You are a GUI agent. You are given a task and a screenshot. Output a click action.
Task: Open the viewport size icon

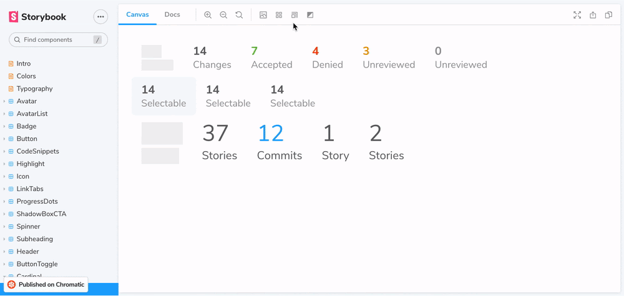click(295, 15)
